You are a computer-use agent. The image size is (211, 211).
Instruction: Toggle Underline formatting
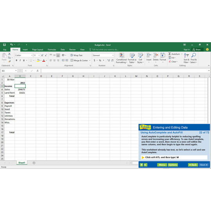pos(24,61)
